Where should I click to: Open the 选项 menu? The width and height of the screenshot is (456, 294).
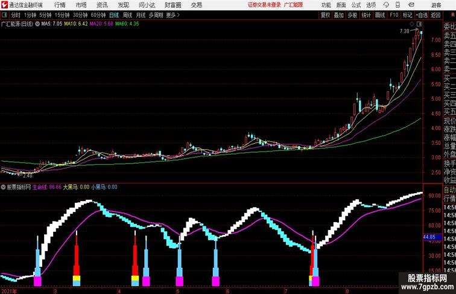tap(371, 5)
